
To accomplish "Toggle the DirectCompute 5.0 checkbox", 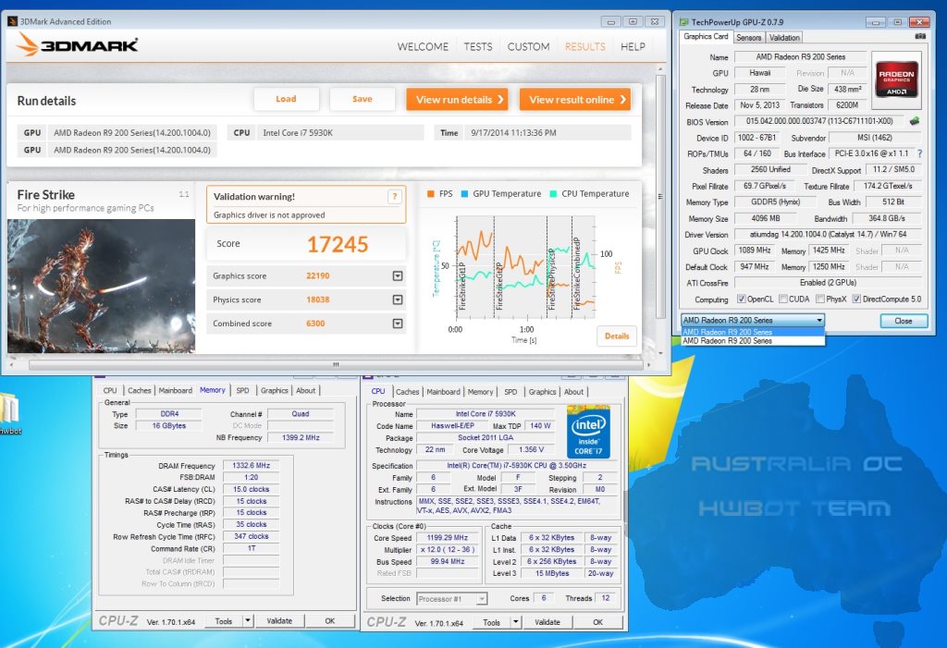I will point(855,299).
